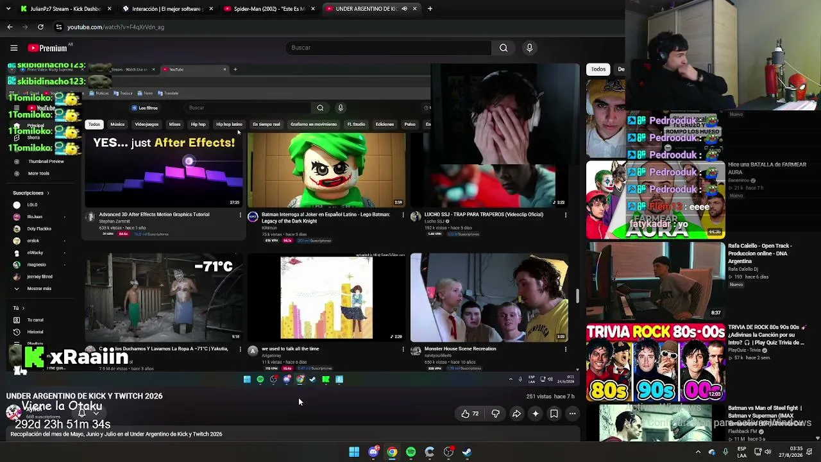Click the Trivia Rock 80s-00s thumbnail
The image size is (821, 462).
click(656, 363)
